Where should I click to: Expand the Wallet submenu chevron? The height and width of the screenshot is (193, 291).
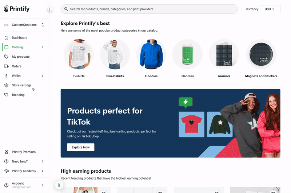[43, 76]
